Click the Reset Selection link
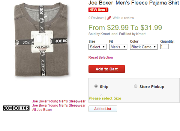The height and width of the screenshot is (131, 180). click(100, 58)
